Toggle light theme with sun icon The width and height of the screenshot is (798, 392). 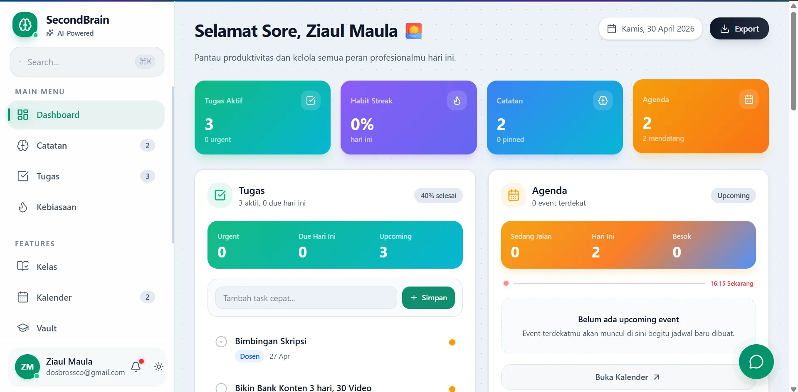[x=159, y=367]
